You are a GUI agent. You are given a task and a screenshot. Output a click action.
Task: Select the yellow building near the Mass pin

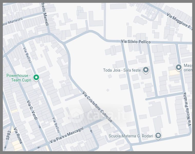[174, 73]
